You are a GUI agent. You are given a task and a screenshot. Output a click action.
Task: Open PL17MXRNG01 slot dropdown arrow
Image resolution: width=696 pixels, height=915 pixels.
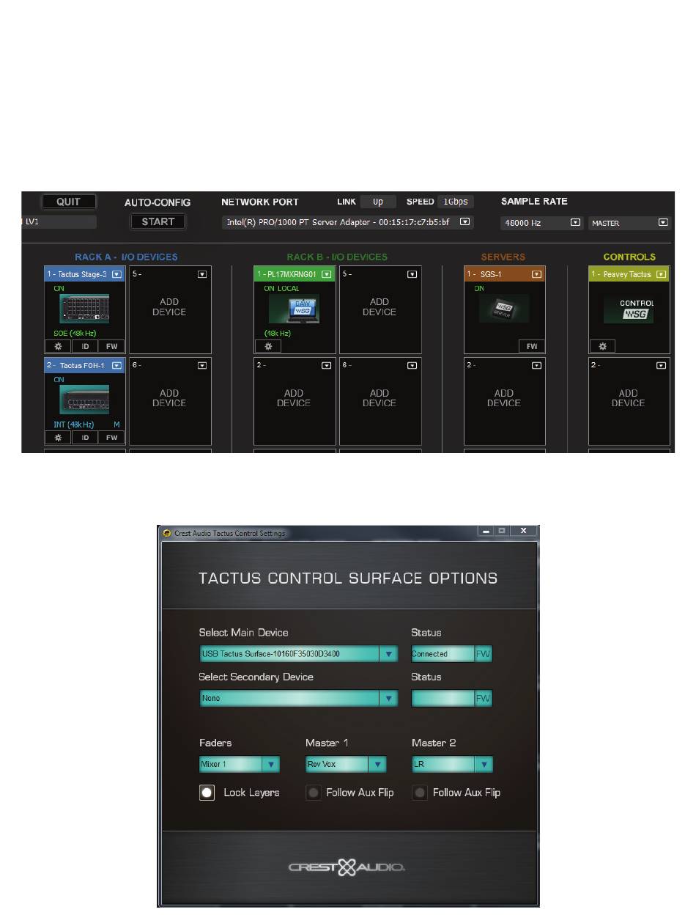[x=327, y=274]
